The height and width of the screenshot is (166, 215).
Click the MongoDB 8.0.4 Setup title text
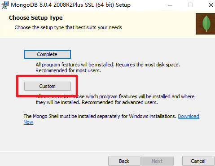[x=70, y=5]
